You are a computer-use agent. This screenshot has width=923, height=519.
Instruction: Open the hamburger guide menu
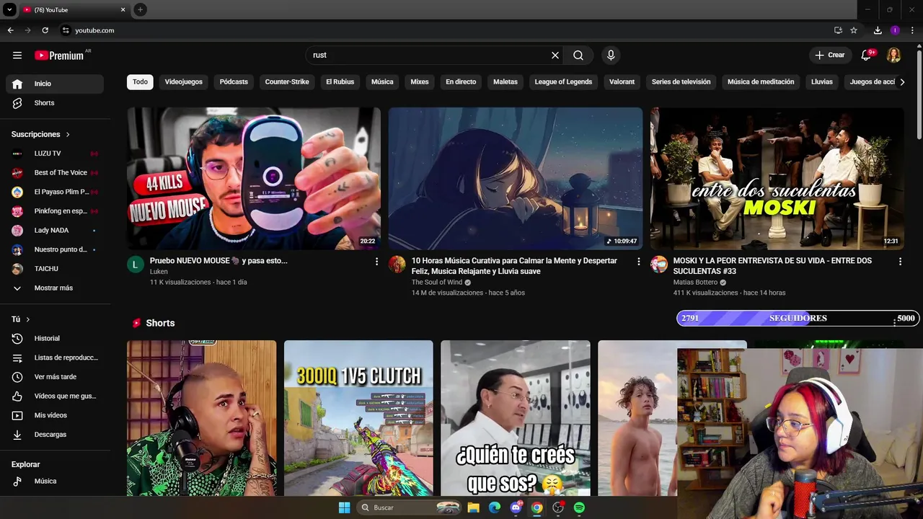(17, 55)
